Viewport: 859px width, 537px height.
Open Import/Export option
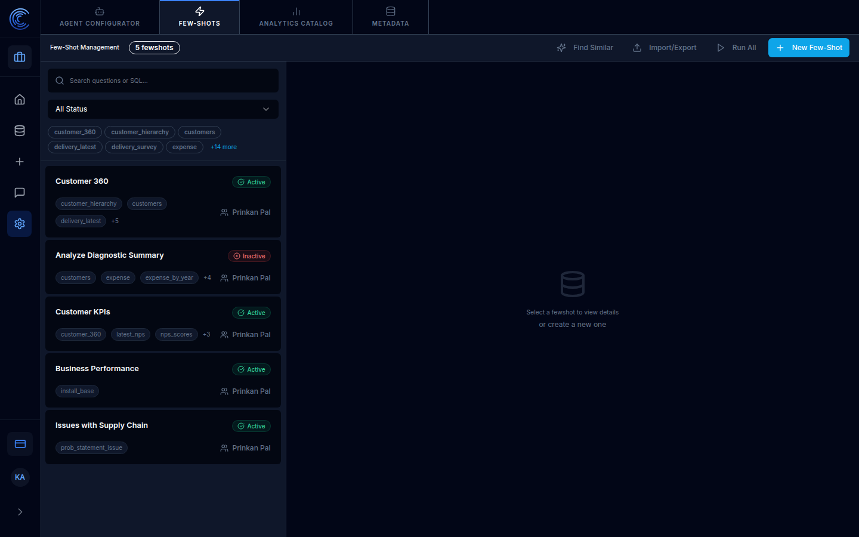[x=665, y=48]
